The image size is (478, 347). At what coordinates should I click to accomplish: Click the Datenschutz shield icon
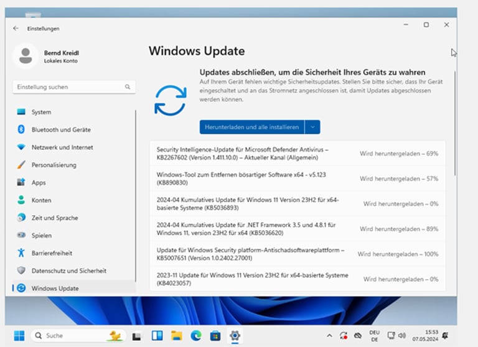(21, 271)
